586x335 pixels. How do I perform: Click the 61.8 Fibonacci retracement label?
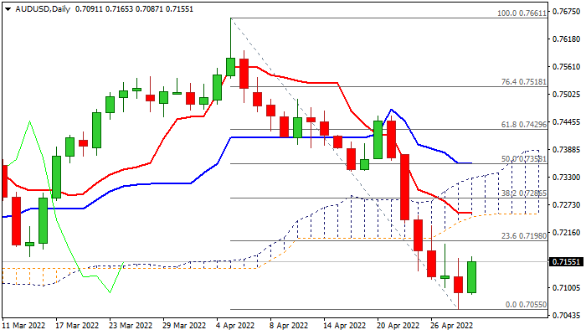(524, 124)
